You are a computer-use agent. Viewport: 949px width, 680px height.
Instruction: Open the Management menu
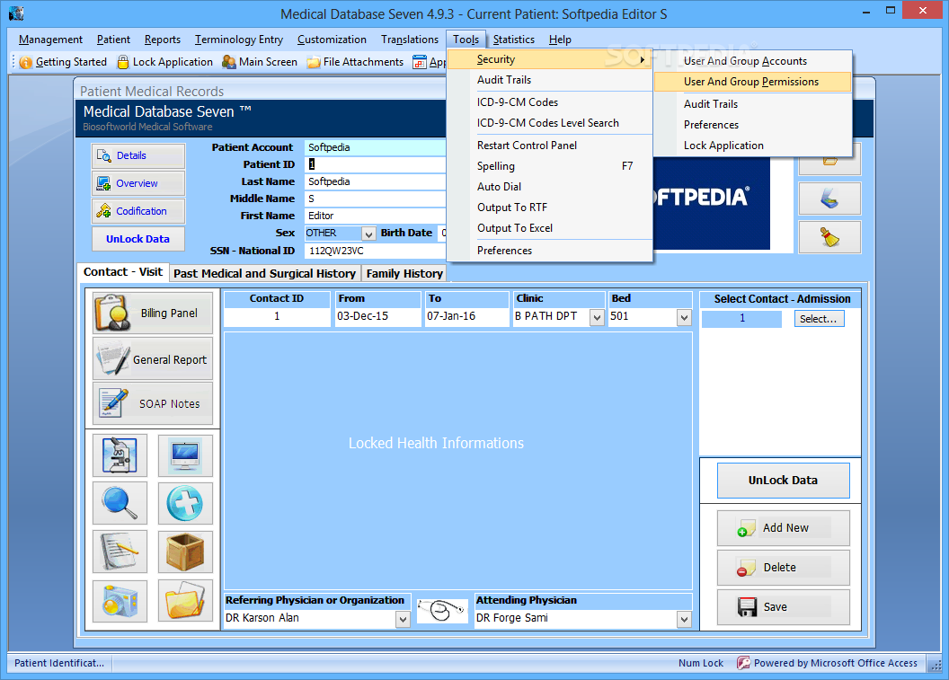[x=51, y=40]
